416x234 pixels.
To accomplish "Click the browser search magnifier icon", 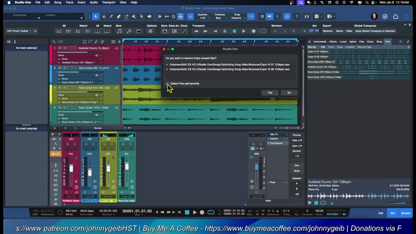I will tap(401, 42).
